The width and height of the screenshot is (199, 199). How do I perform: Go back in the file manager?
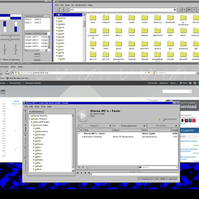pos(57,10)
